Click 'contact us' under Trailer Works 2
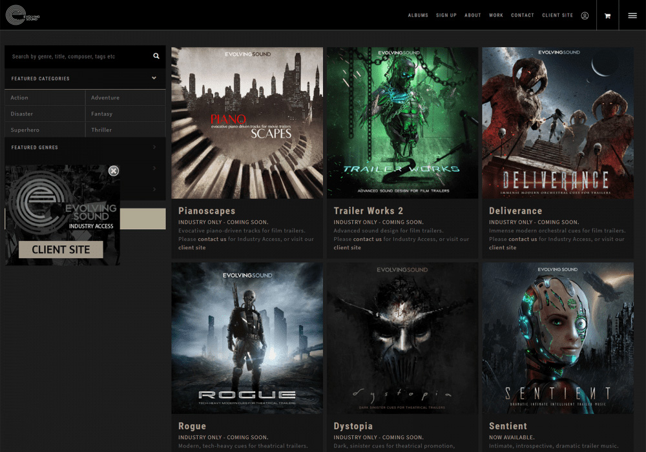 click(368, 239)
